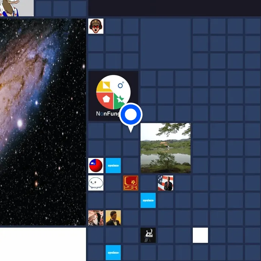Click the horned white mask character tile
The width and height of the screenshot is (261, 261).
[148, 235]
